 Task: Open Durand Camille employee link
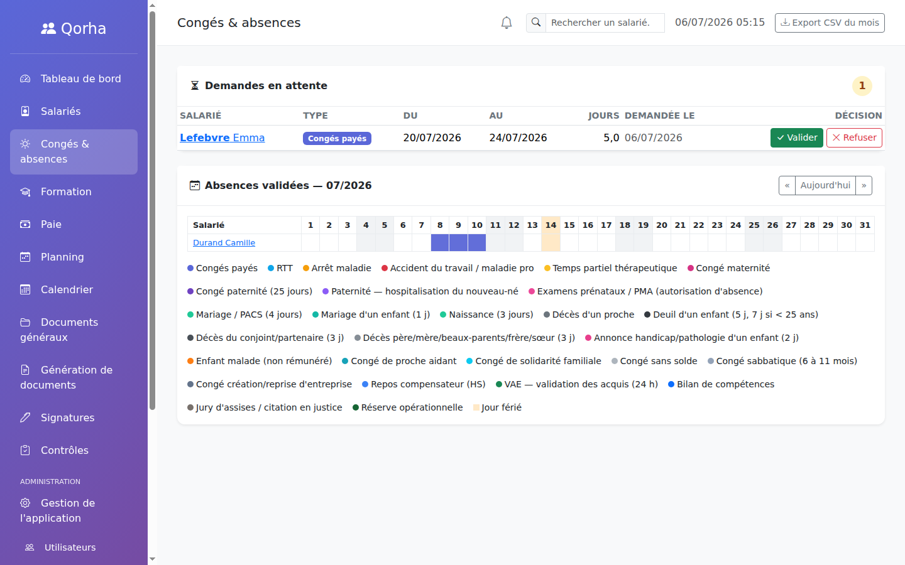point(224,242)
